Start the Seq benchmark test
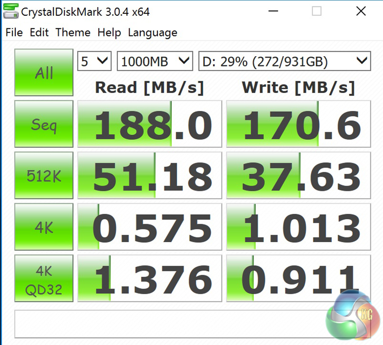This screenshot has width=383, height=345. click(44, 124)
